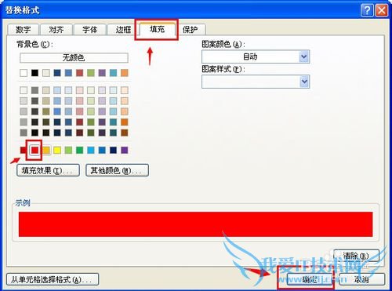The image size is (392, 291).
Task: Choose aqua swatch in top theme row
Action: pos(114,73)
